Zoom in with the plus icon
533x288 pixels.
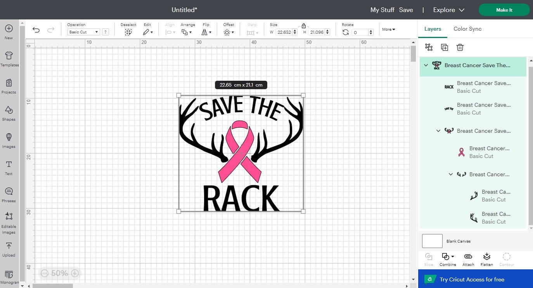click(75, 273)
